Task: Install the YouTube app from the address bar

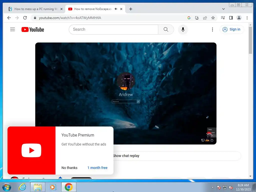Action: pos(197,18)
